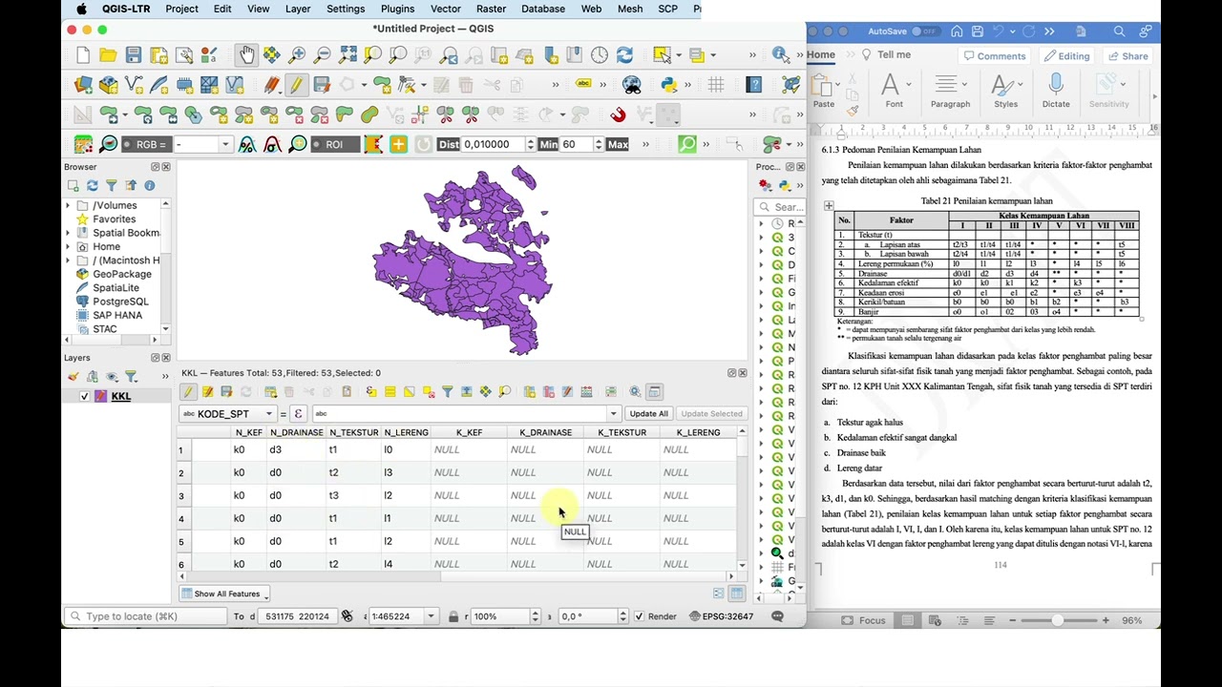Open the Python console

[x=668, y=86]
